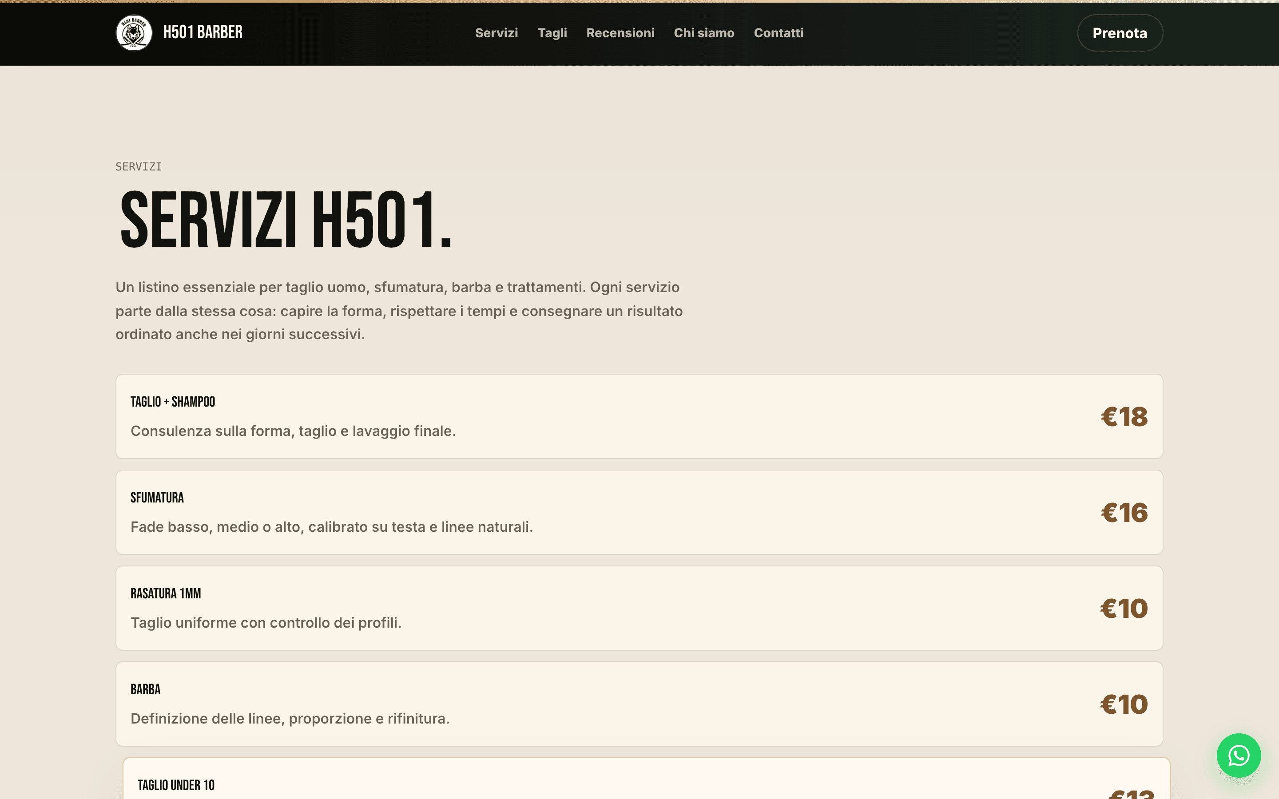Click the €10 price for Barba
Viewport: 1279px width, 799px height.
click(x=1124, y=704)
